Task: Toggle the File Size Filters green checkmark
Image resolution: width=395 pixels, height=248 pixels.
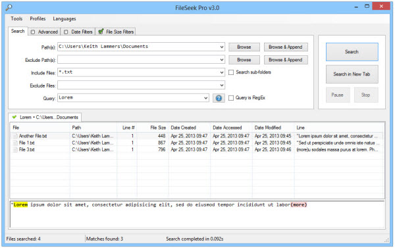Action: click(x=101, y=32)
